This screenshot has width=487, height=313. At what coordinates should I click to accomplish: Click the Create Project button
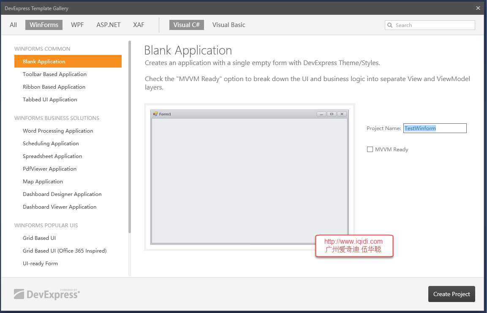tap(452, 294)
